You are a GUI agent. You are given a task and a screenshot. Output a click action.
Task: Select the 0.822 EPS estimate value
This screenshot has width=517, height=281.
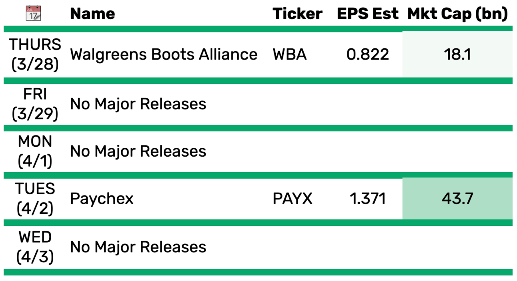point(368,54)
